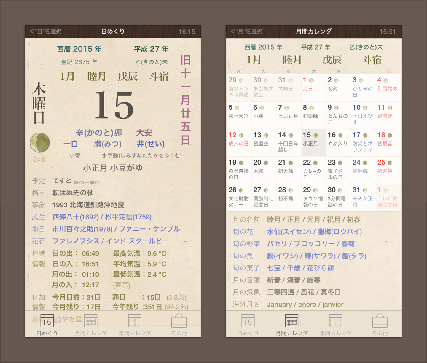Select January 6 小寒 cell
Viewport: 427px width, 363px height.
264,115
